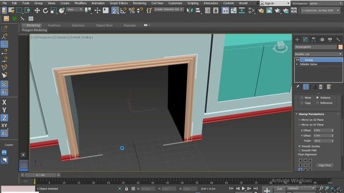
Task: Switch to the Hierarchy command panel
Action: (313, 40)
